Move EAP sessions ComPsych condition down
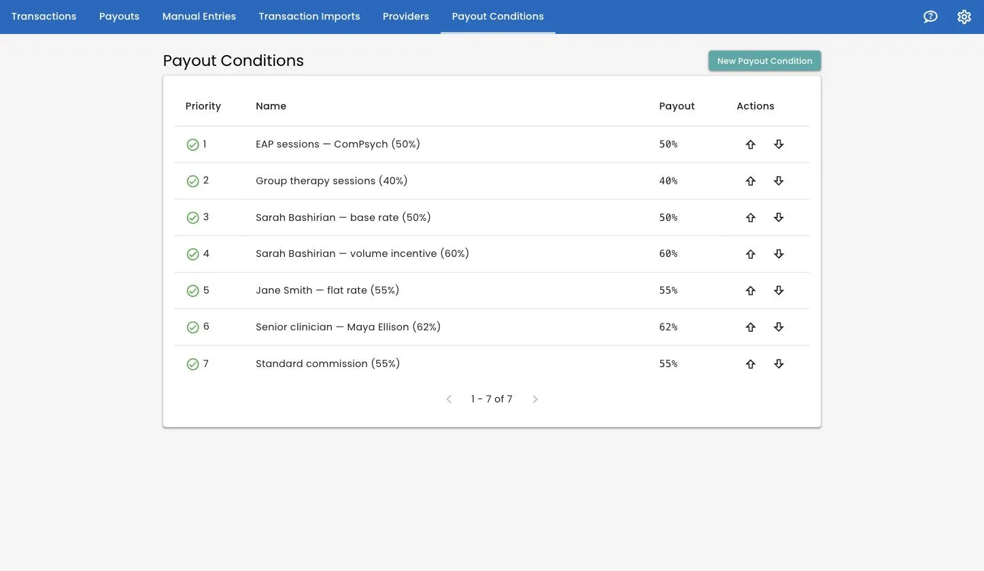Viewport: 984px width, 571px height. [x=779, y=144]
